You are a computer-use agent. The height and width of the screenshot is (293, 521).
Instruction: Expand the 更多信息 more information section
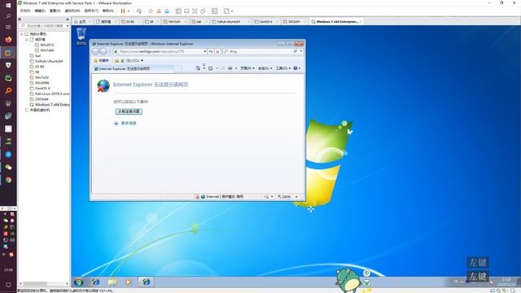point(125,123)
